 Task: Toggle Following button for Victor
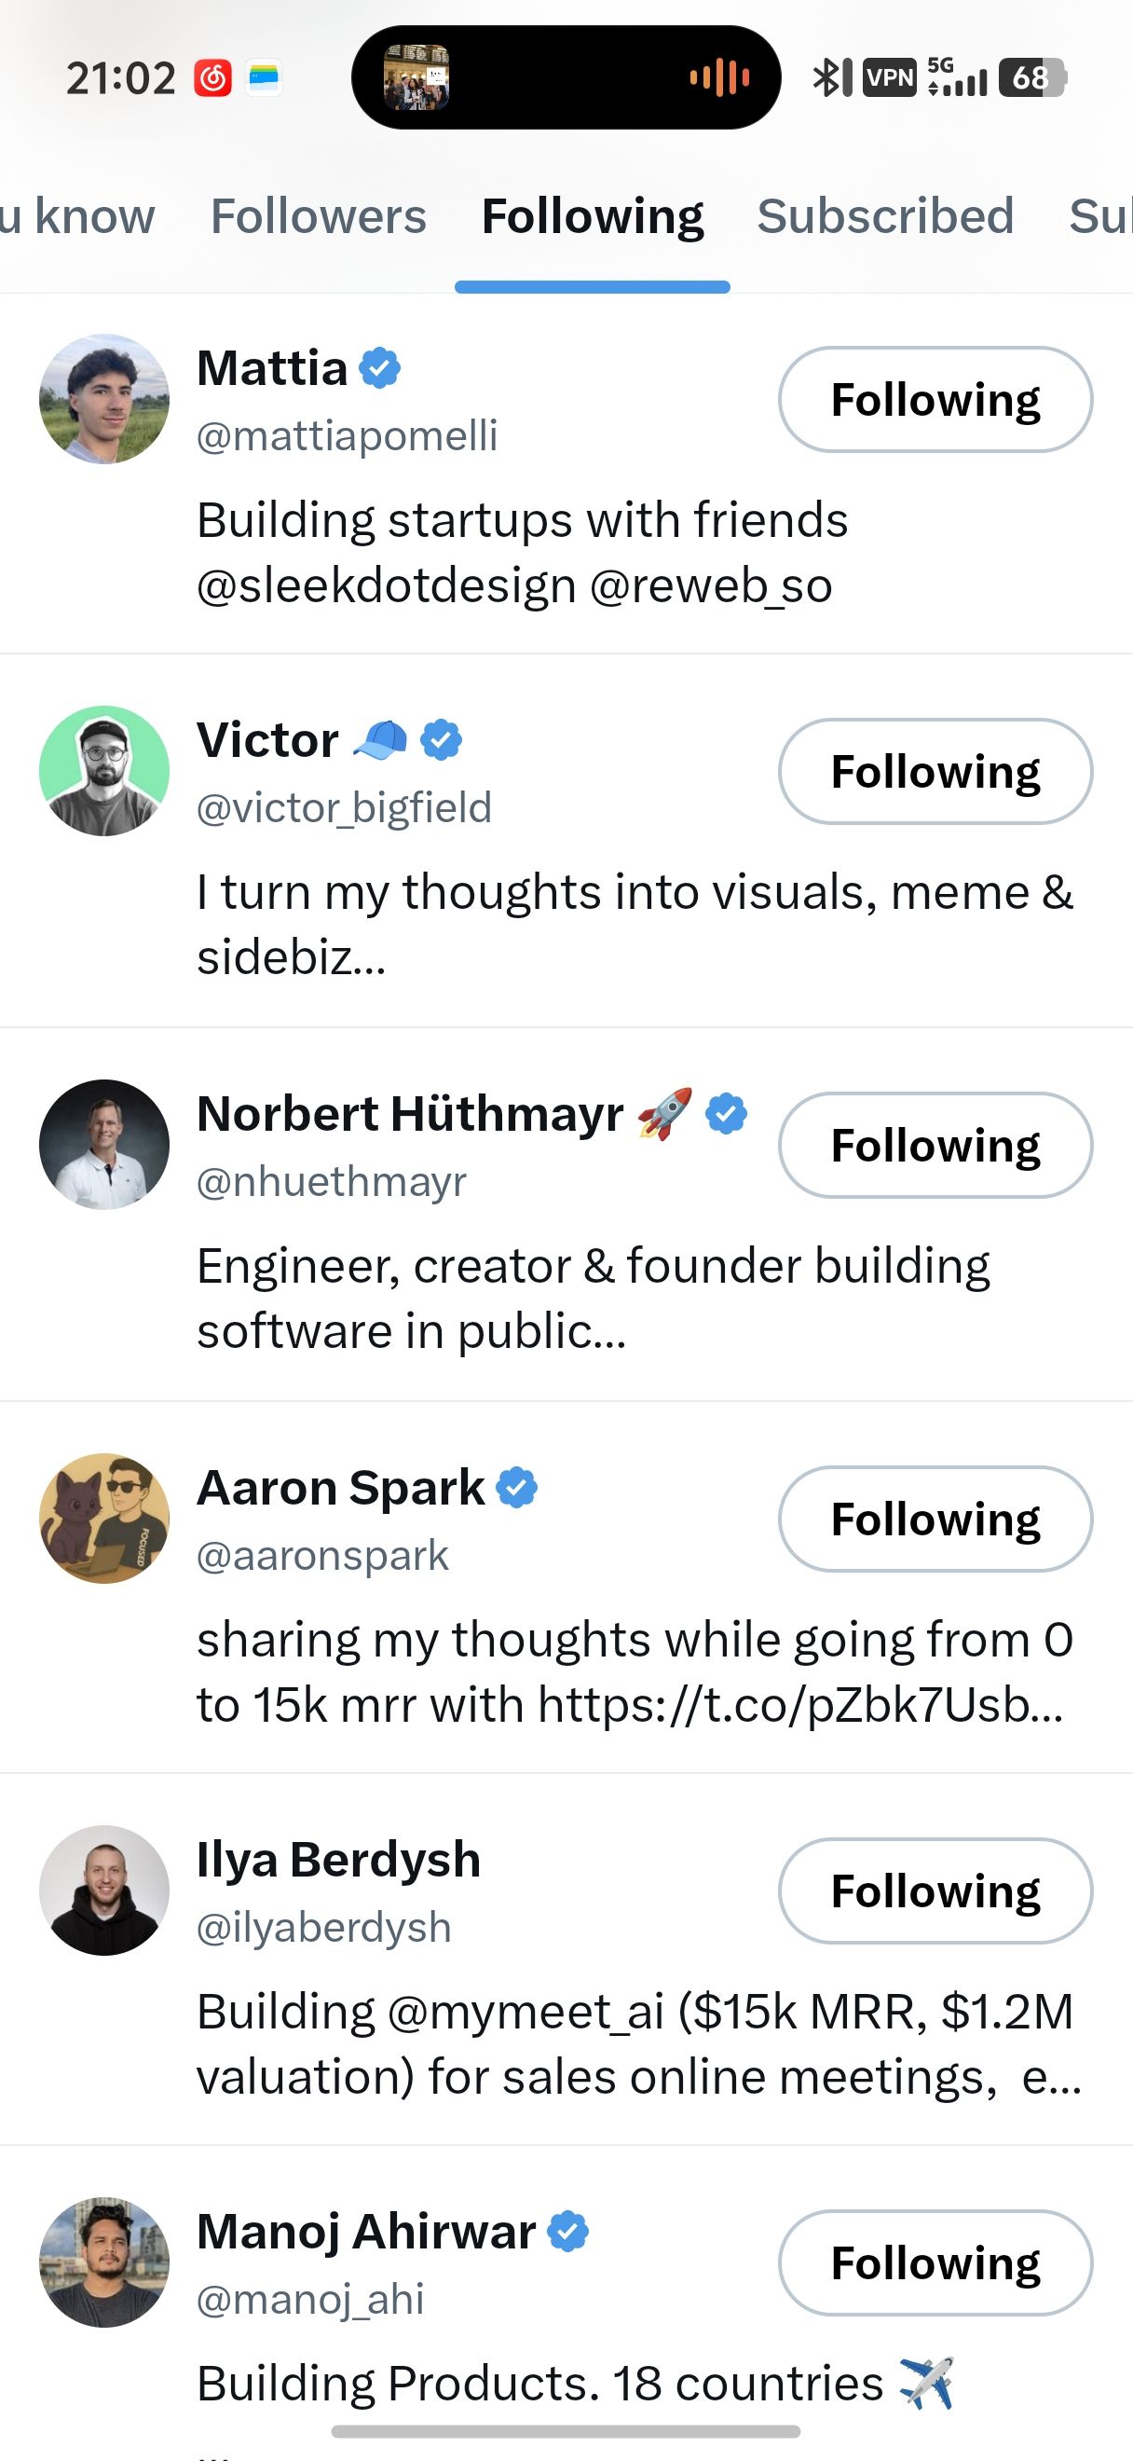pos(935,771)
